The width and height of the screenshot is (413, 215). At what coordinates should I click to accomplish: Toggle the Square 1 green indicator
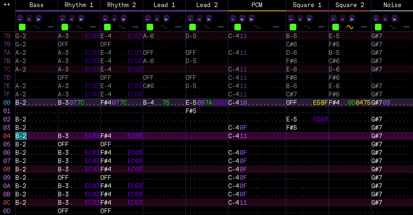293,27
